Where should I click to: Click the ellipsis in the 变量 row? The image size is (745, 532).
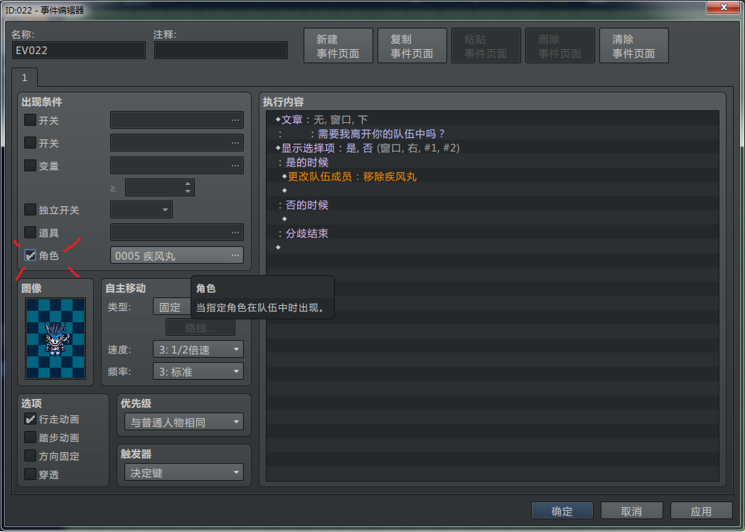click(x=235, y=166)
